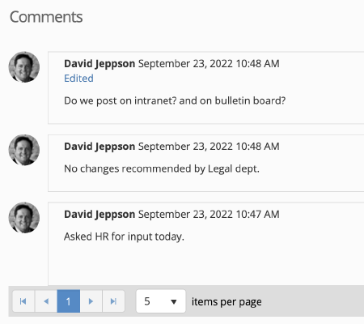The height and width of the screenshot is (324, 364).
Task: Click avatar of the HR input comment
Action: pos(24,218)
